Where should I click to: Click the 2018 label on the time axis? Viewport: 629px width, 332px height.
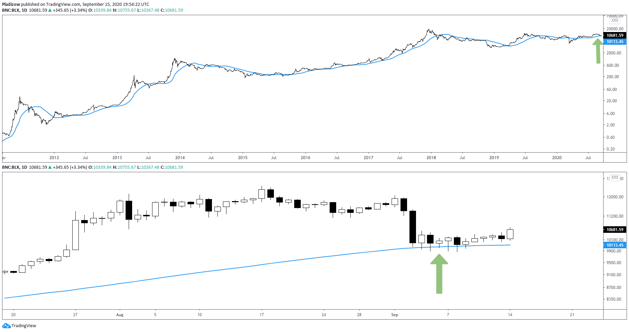click(431, 158)
